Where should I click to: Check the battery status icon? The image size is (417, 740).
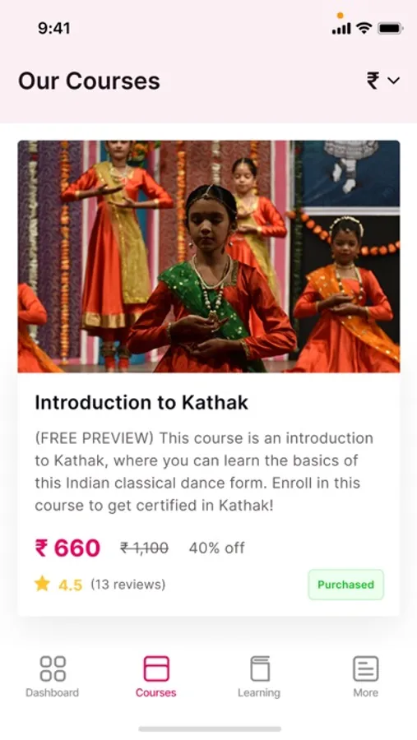point(390,28)
